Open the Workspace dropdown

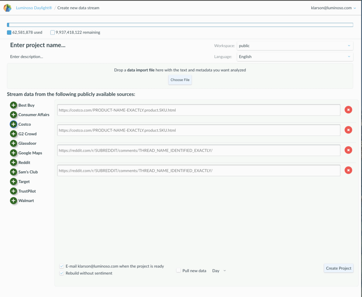point(294,46)
